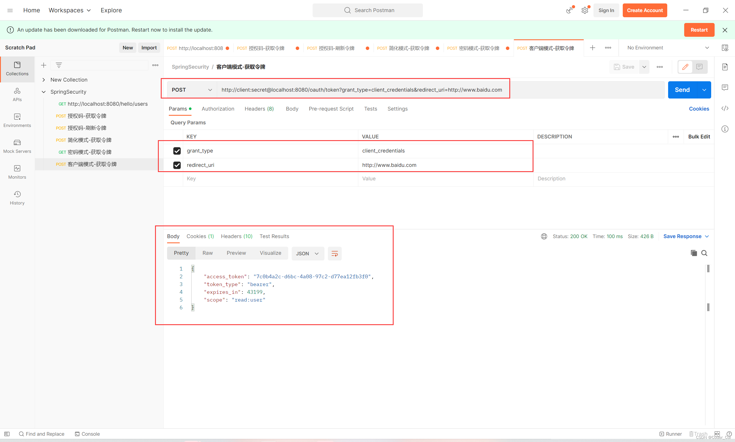Collapse the SpringSecurity collection

(x=44, y=92)
